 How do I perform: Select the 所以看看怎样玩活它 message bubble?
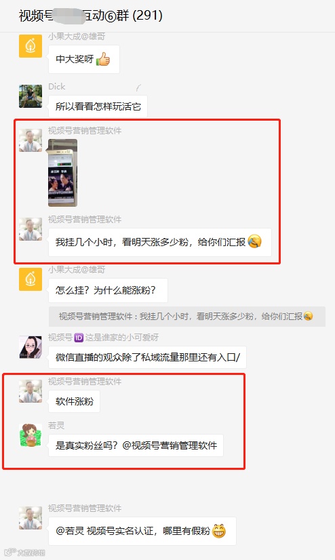pos(98,106)
